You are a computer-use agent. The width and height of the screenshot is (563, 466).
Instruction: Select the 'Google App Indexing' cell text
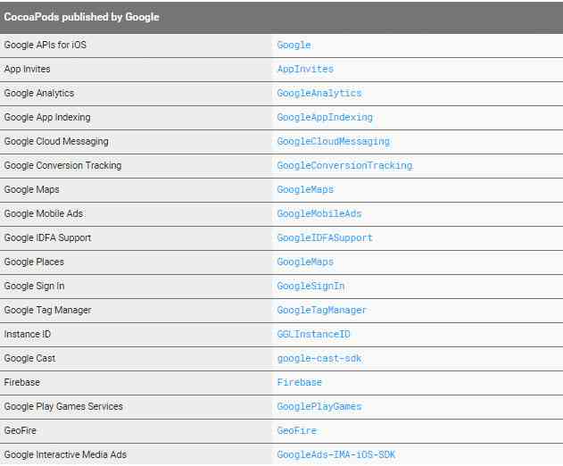pos(47,117)
